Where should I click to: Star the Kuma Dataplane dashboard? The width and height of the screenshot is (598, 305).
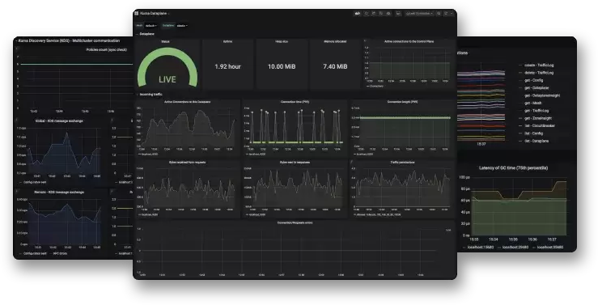tap(366, 13)
